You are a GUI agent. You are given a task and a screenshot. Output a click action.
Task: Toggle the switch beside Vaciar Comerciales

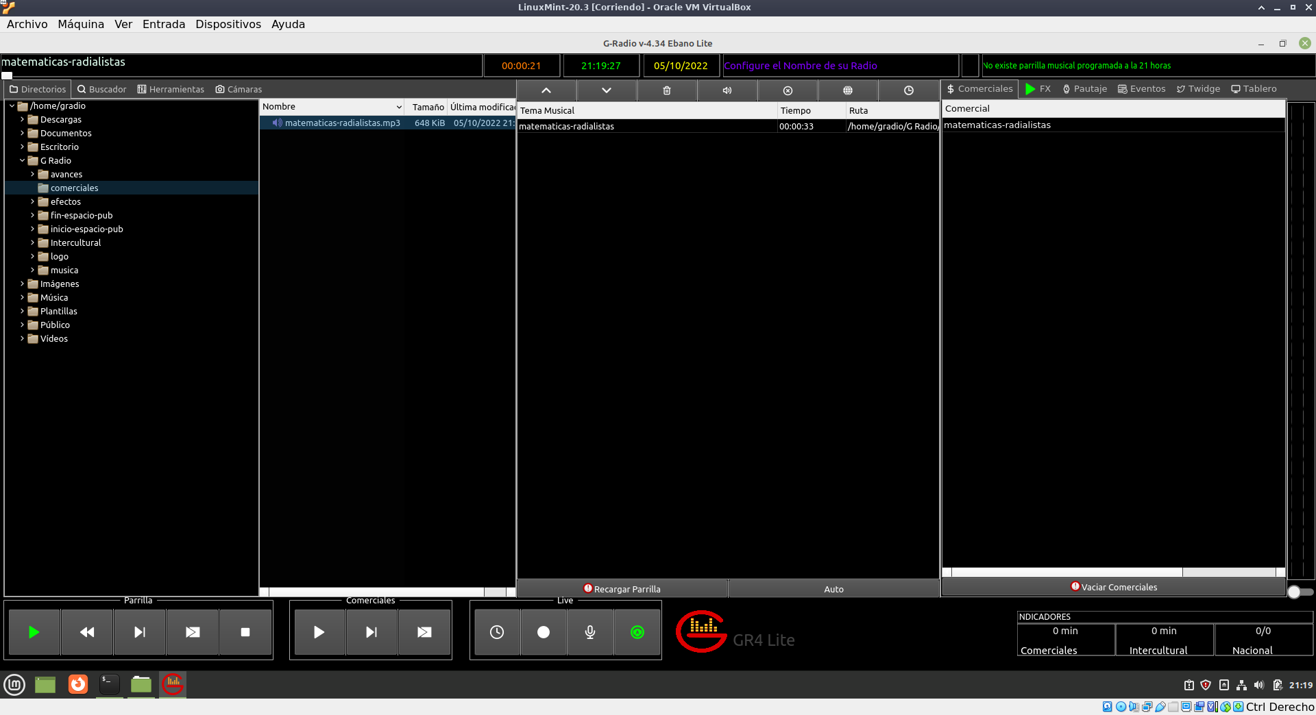click(x=1300, y=592)
